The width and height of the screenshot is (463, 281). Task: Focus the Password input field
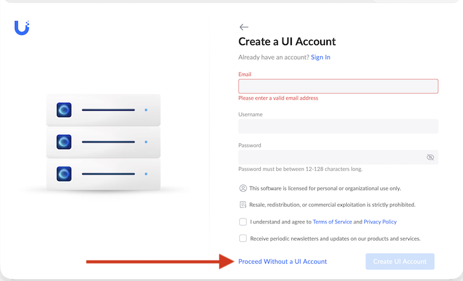pos(338,157)
